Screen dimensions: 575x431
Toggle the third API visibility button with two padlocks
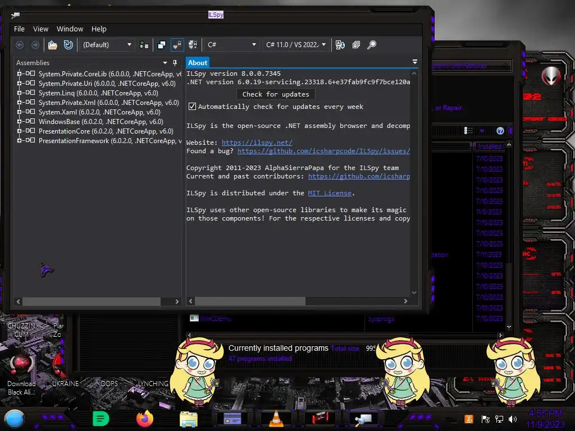(x=193, y=45)
